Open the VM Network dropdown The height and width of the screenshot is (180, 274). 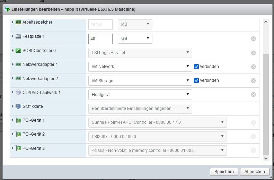click(x=140, y=67)
